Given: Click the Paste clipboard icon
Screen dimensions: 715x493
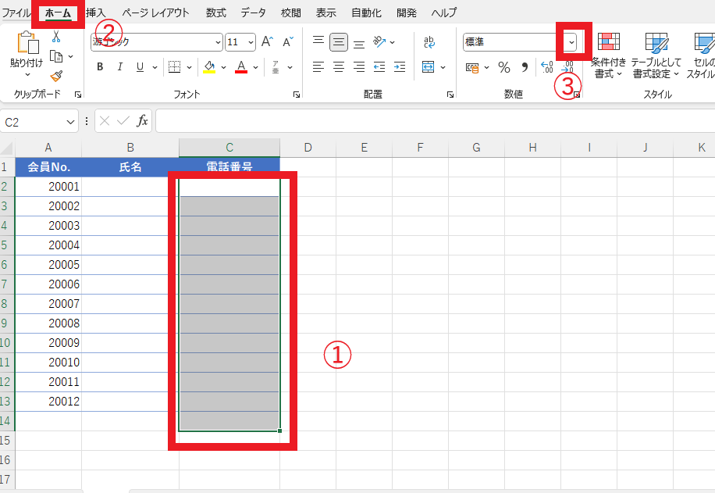Looking at the screenshot, I should coord(27,42).
